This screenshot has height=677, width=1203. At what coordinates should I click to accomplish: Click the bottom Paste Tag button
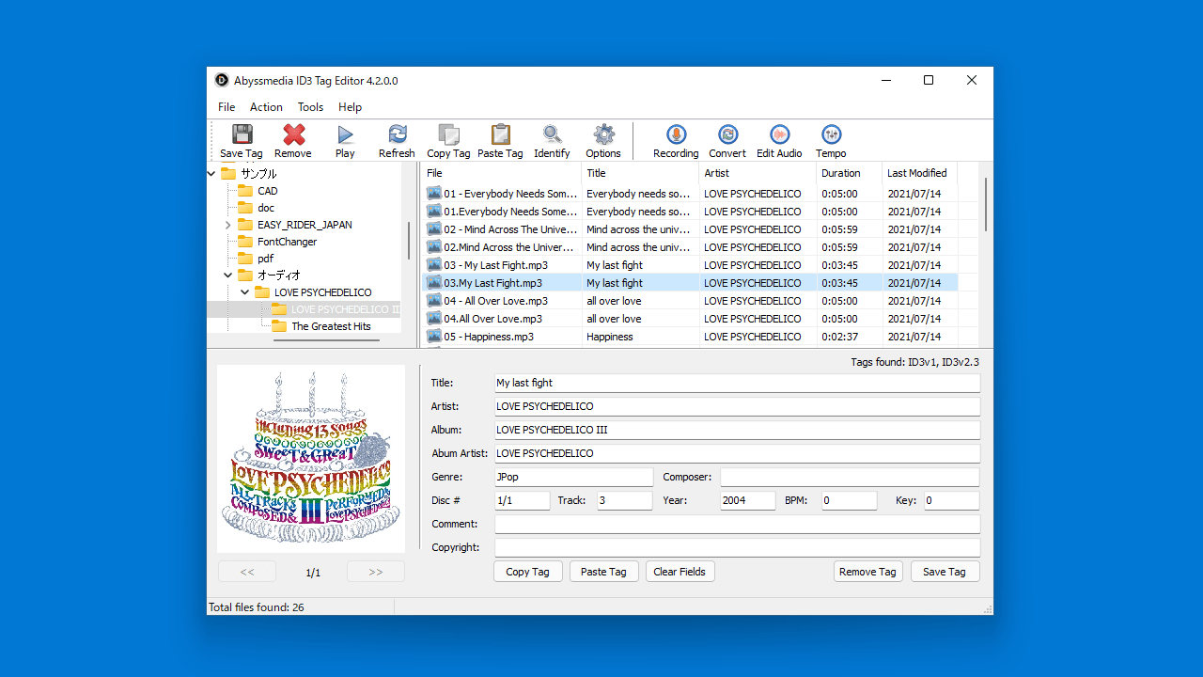[603, 572]
